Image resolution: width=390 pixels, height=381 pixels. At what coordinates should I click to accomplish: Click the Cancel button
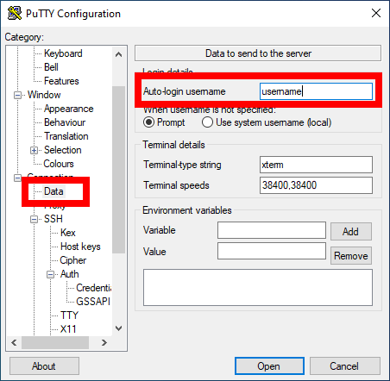pos(344,366)
